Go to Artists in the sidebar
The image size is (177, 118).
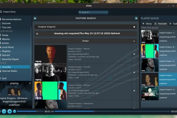click(x=5, y=43)
